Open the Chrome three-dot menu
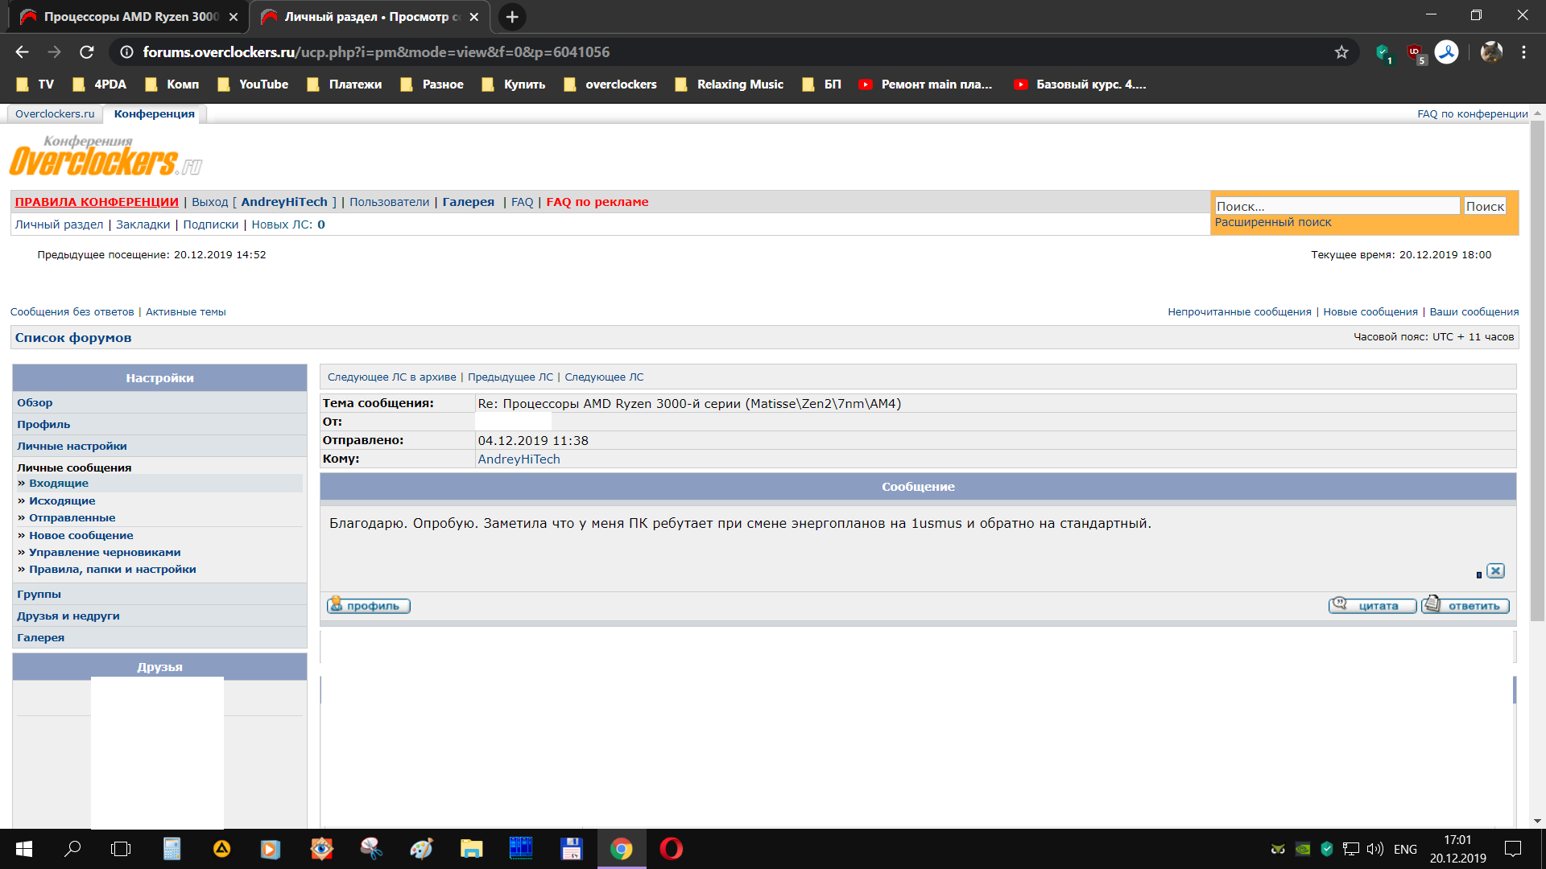 pyautogui.click(x=1523, y=52)
